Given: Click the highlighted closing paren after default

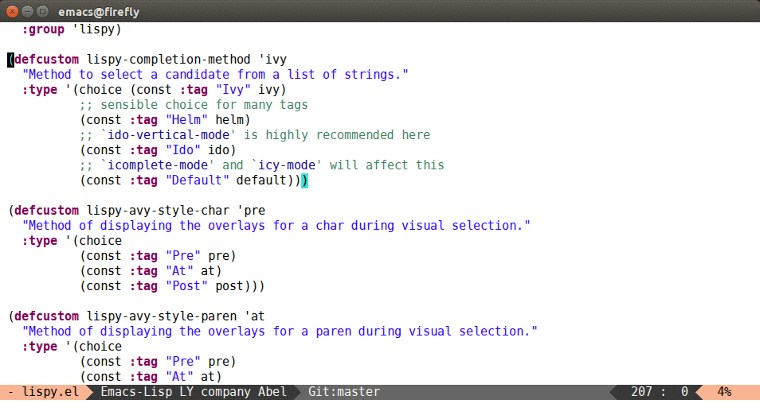Looking at the screenshot, I should click(x=304, y=180).
